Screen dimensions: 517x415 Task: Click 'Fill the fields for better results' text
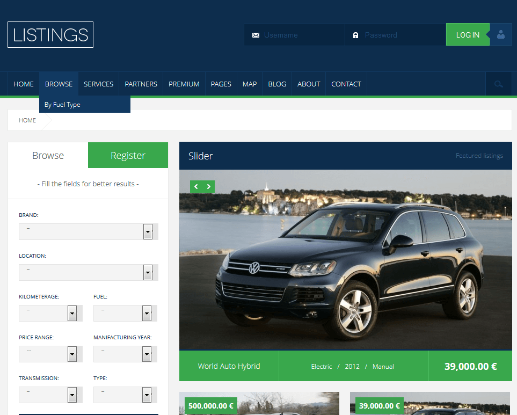pyautogui.click(x=88, y=184)
